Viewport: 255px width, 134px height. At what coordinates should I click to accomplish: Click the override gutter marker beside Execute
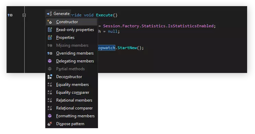[x=10, y=15]
